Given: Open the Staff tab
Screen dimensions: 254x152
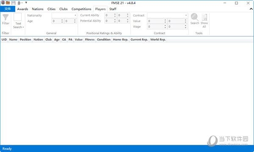Looking at the screenshot, I should [113, 9].
